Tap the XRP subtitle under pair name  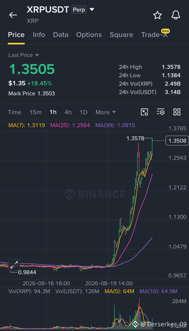click(x=33, y=21)
